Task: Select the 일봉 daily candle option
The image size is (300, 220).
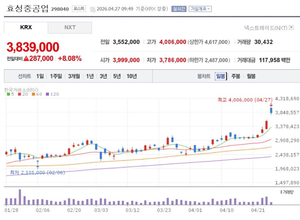Action: tap(221, 76)
